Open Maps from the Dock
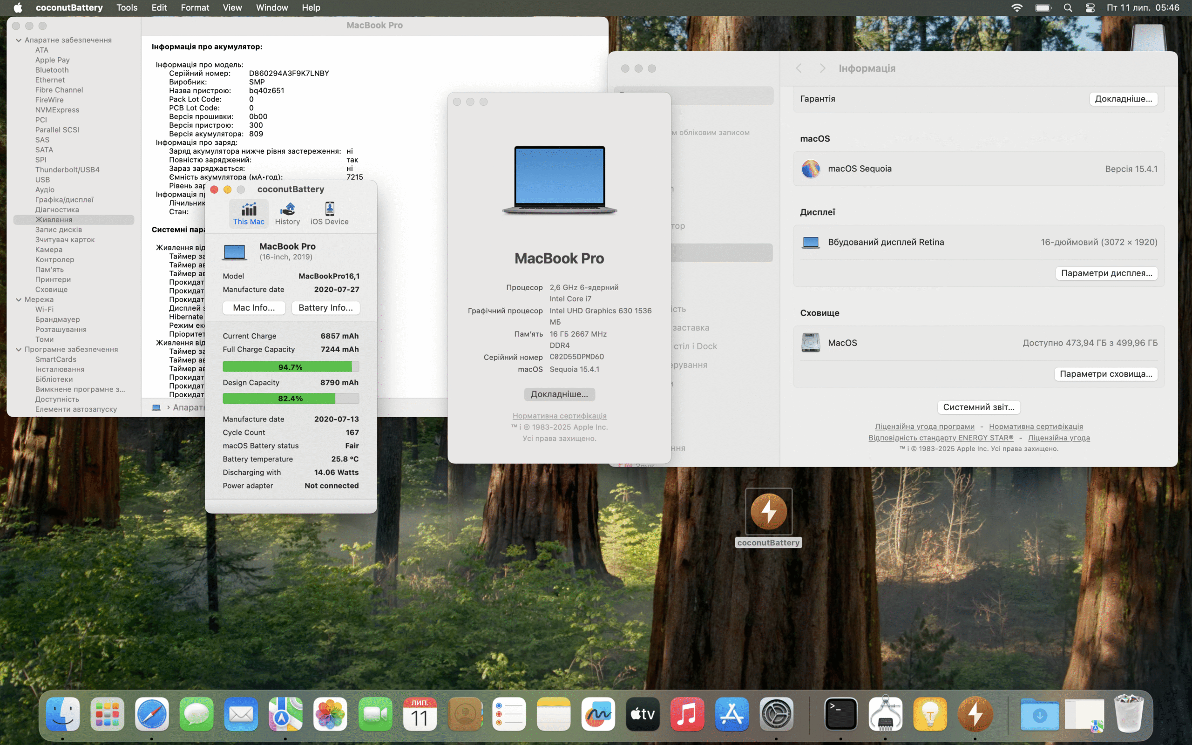The width and height of the screenshot is (1192, 745). [285, 714]
